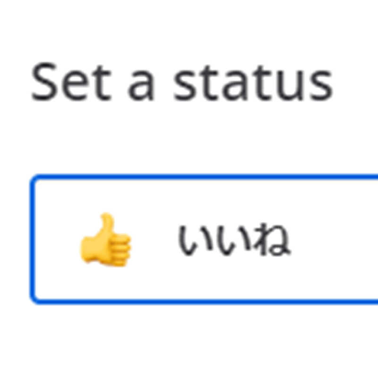
Task: Select the yellow thumbs-up status emoji
Action: point(105,240)
